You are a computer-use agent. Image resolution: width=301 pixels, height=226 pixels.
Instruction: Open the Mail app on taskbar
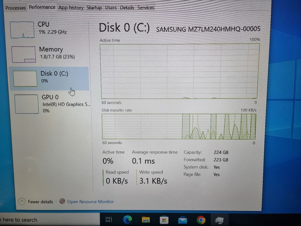click(x=183, y=220)
